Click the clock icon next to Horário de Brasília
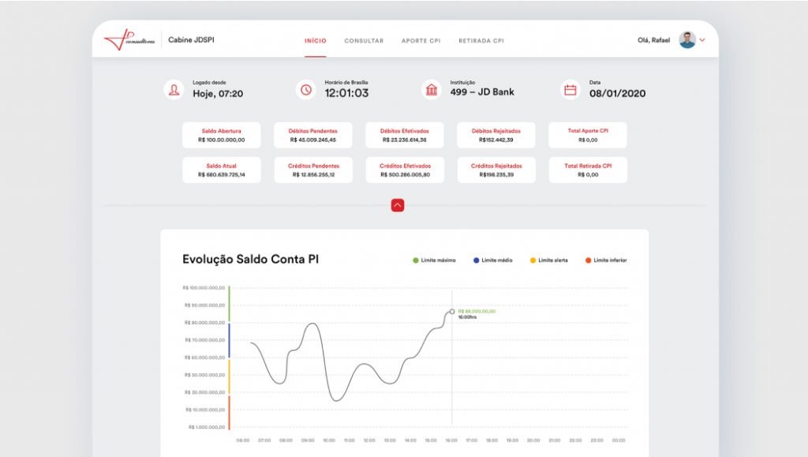Screen dimensions: 808x457 (305, 90)
